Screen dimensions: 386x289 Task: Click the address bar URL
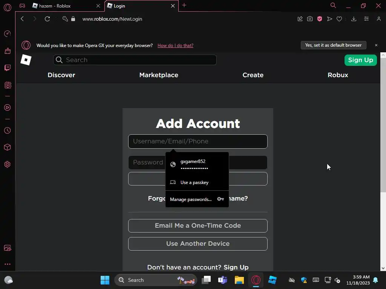click(x=112, y=19)
